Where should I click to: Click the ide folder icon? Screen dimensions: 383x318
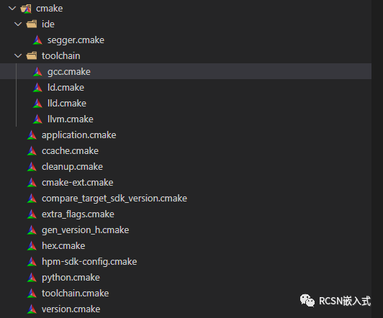pos(32,24)
